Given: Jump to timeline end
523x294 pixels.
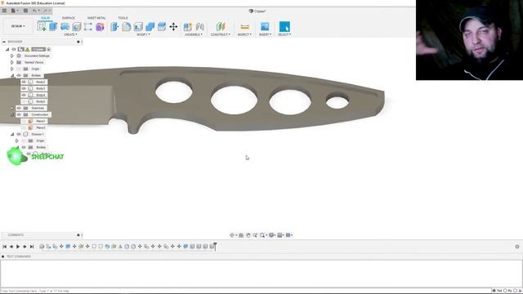Looking at the screenshot, I should click(32, 247).
